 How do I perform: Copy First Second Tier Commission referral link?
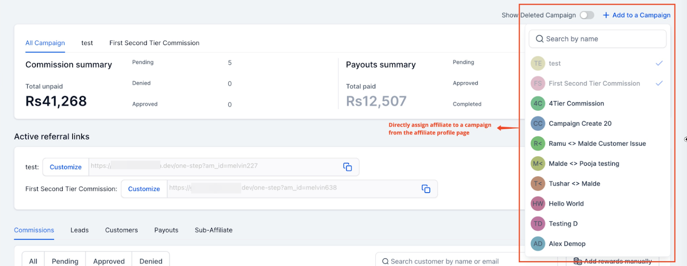[x=426, y=189]
